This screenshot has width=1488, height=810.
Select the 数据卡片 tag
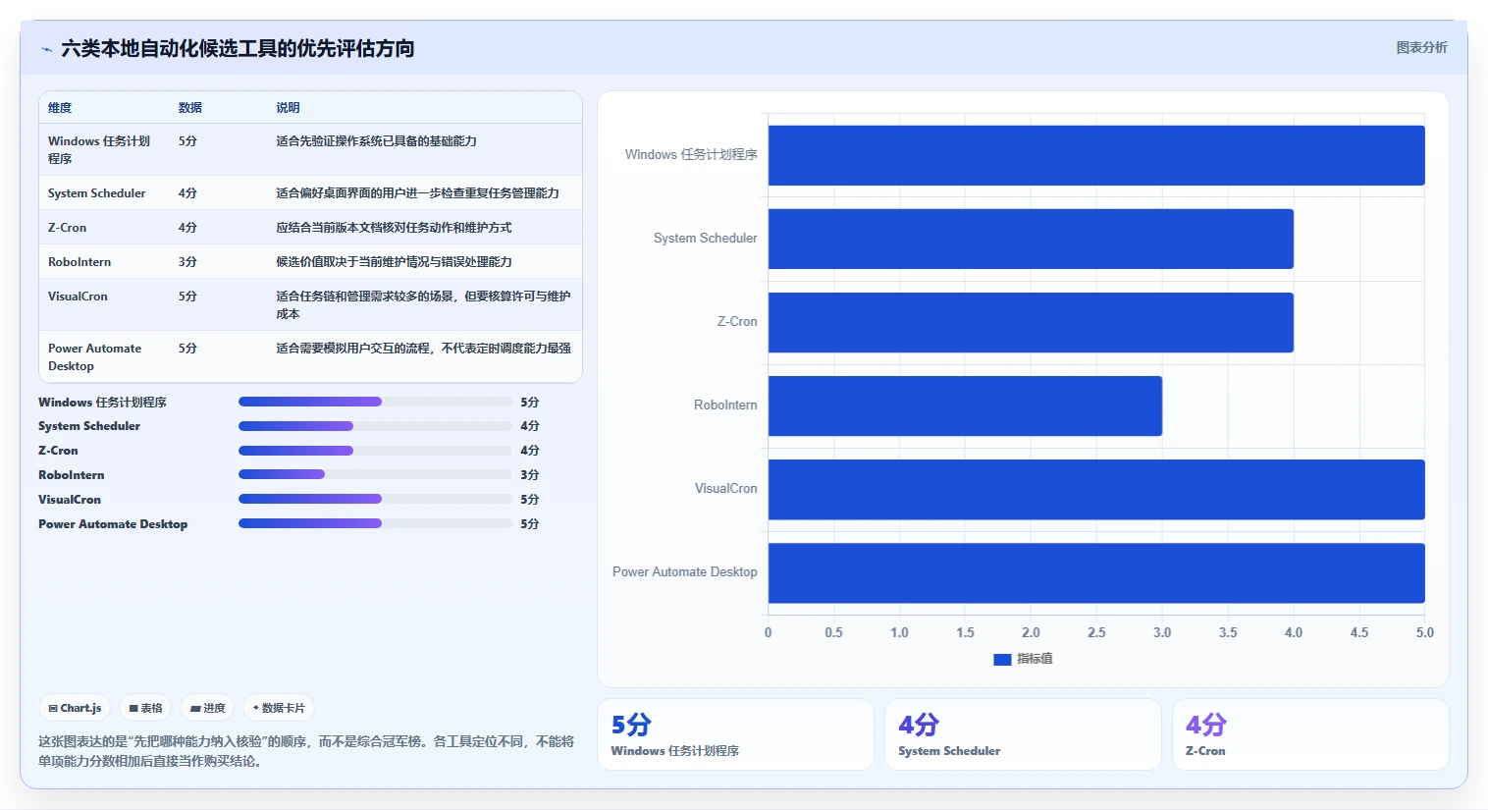(279, 708)
